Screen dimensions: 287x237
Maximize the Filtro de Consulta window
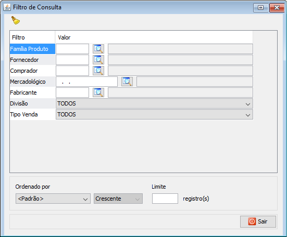point(260,8)
